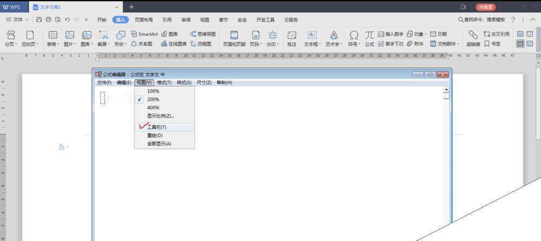Screen dimensions: 541x241
Task: Insert a 关系图 relationship diagram
Action: tap(142, 44)
